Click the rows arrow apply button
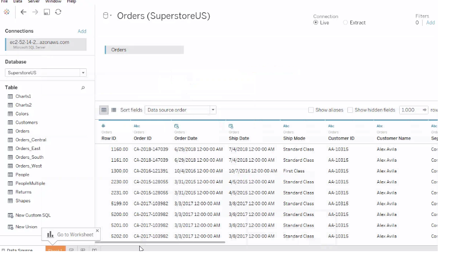 coord(425,110)
